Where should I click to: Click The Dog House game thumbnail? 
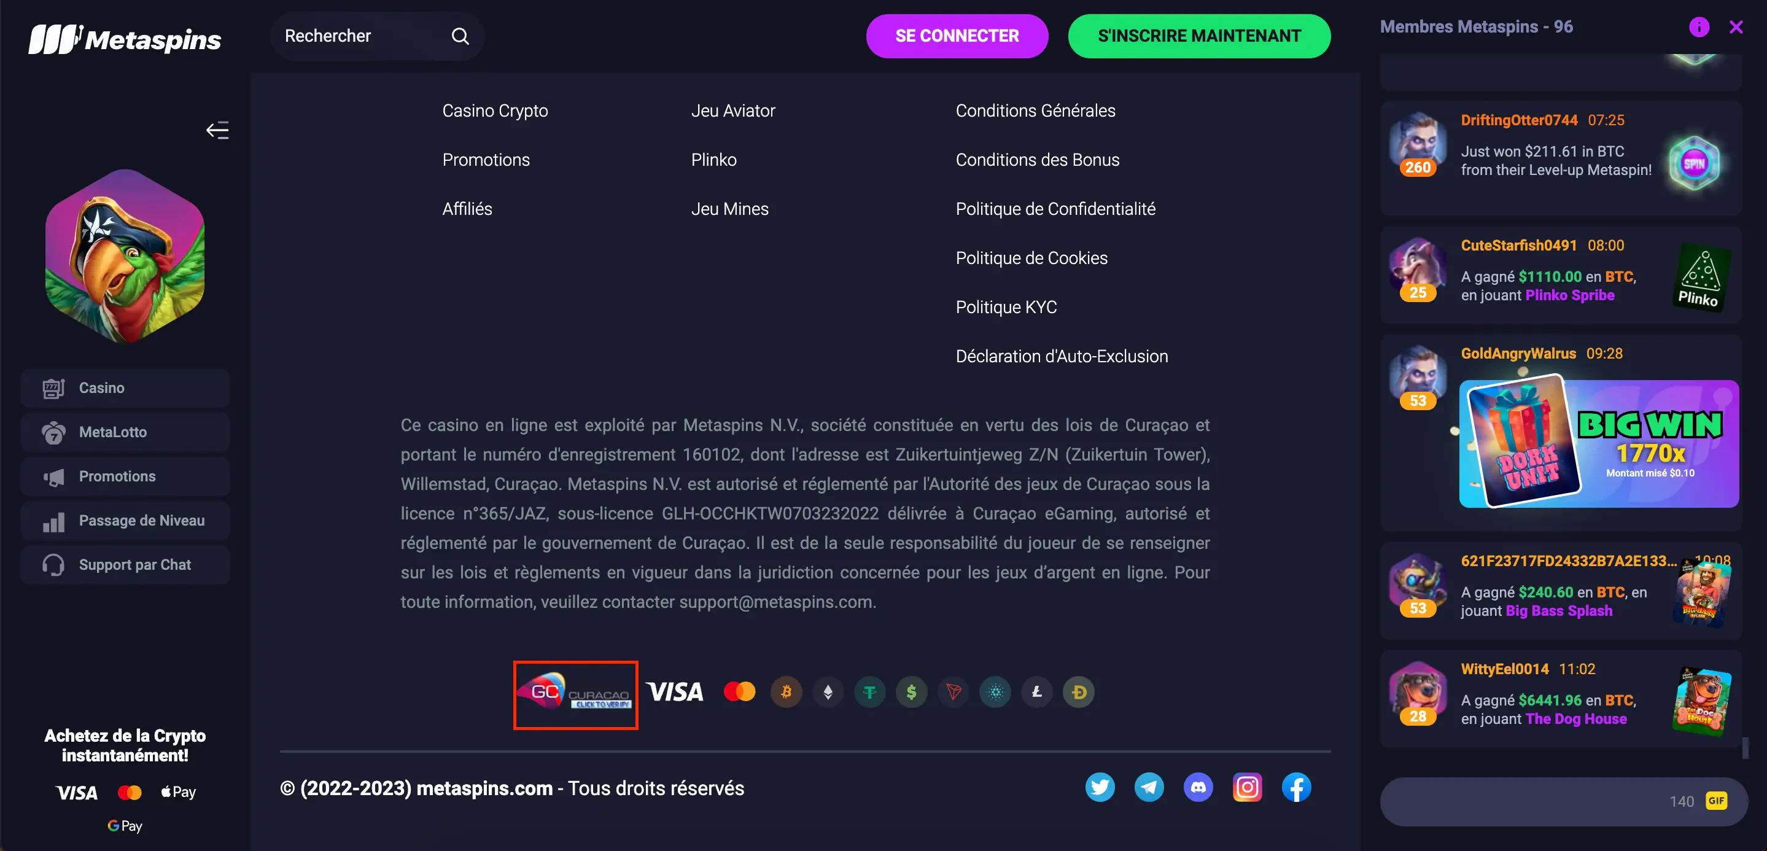click(1701, 701)
